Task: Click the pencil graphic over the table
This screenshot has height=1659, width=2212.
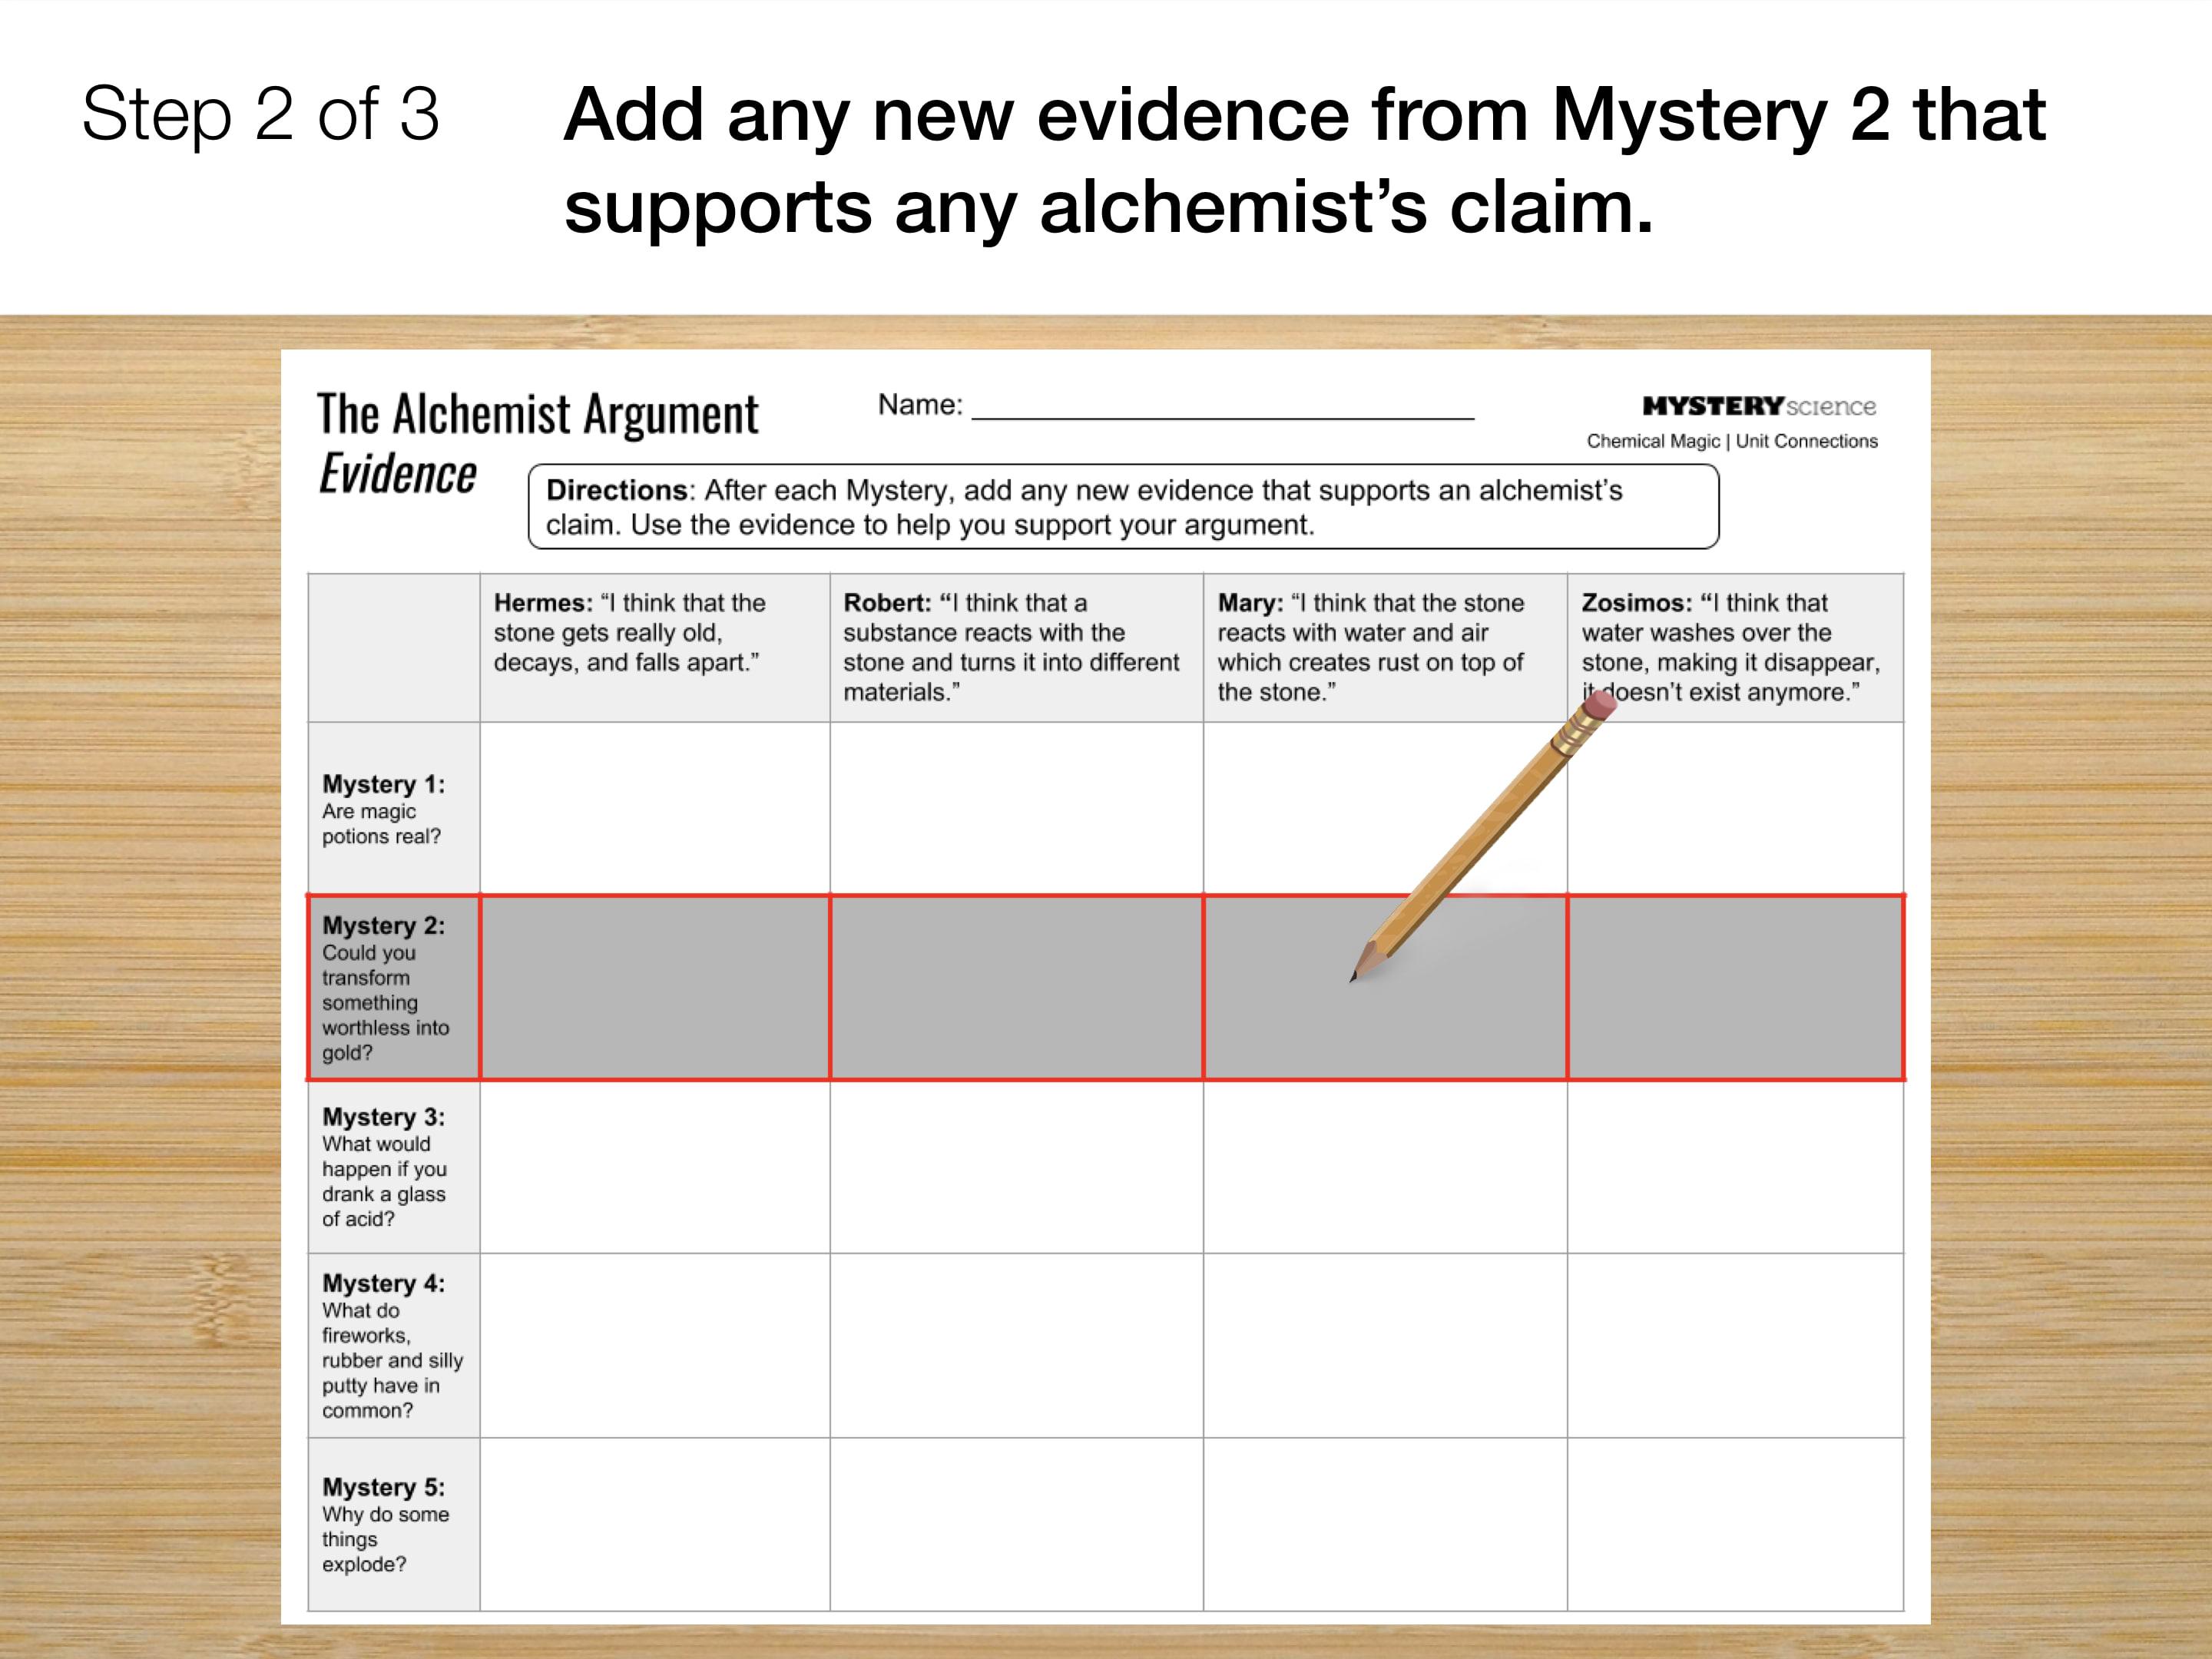Action: (1483, 836)
